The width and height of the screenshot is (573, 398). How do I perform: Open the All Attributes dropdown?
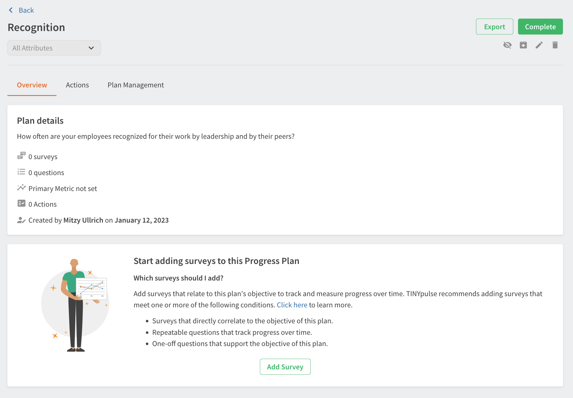pos(54,48)
